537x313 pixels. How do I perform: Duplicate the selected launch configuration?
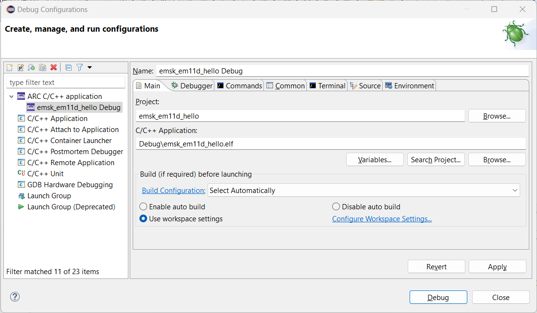(42, 67)
